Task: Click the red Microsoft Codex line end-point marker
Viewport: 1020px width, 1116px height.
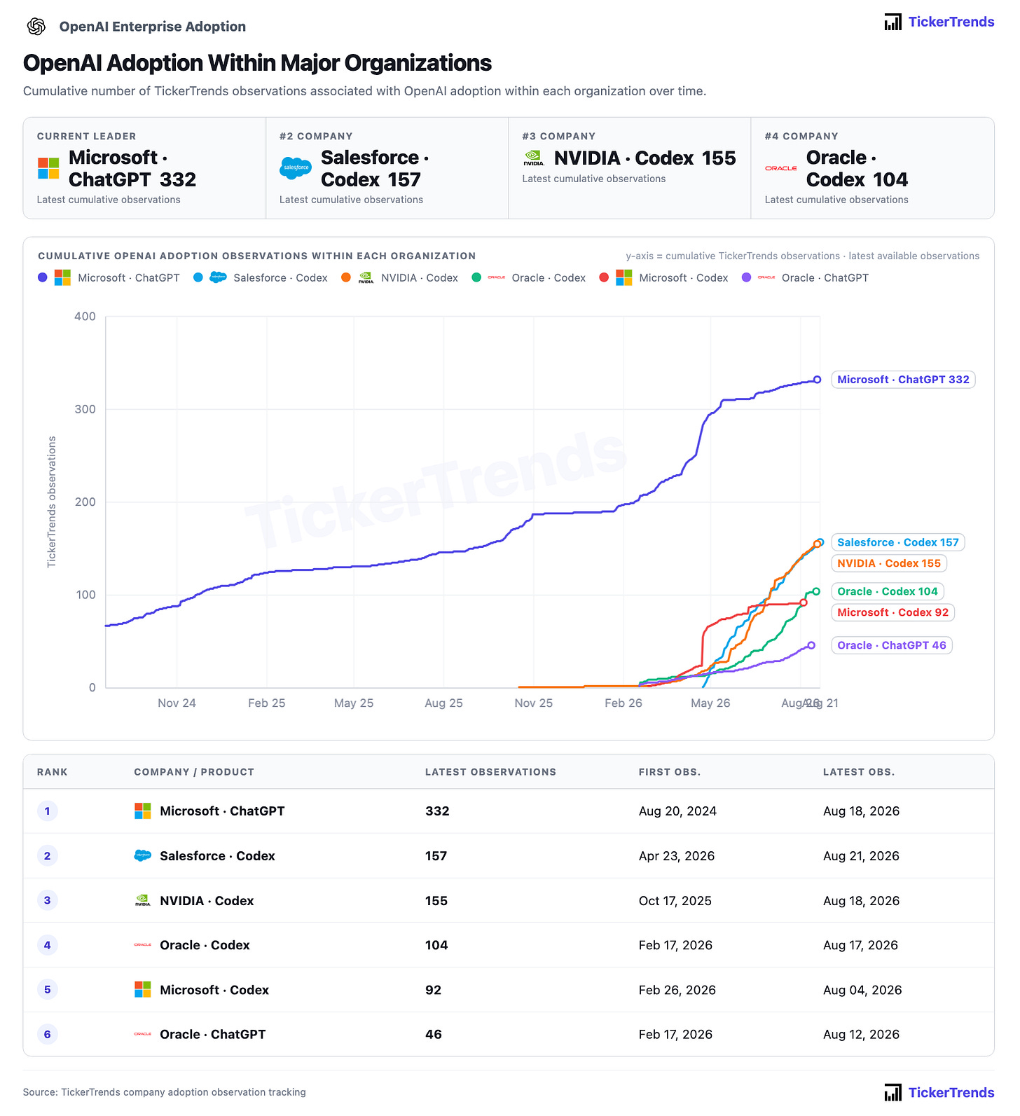Action: [x=804, y=602]
